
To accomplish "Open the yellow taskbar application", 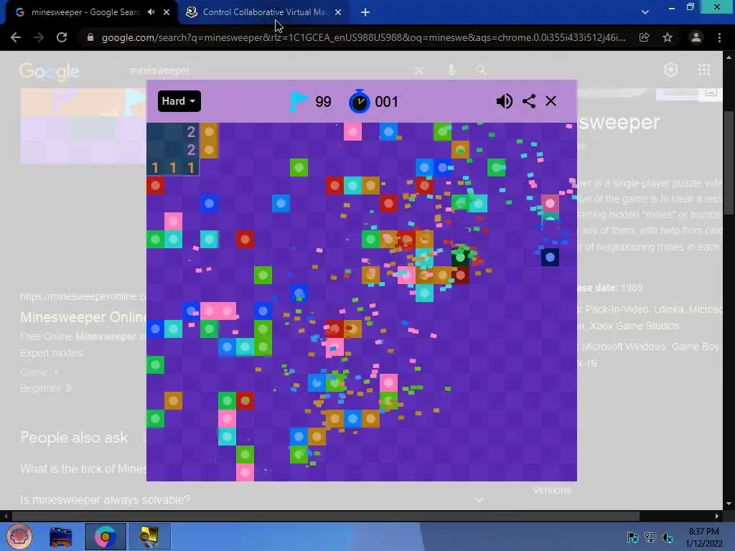I will [149, 537].
